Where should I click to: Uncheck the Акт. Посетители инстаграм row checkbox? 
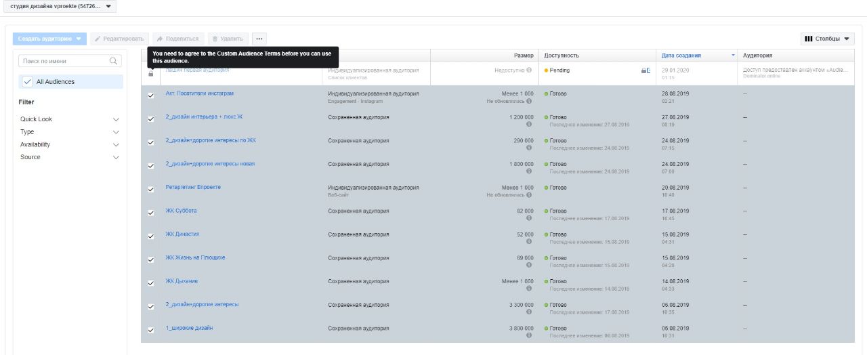click(151, 96)
